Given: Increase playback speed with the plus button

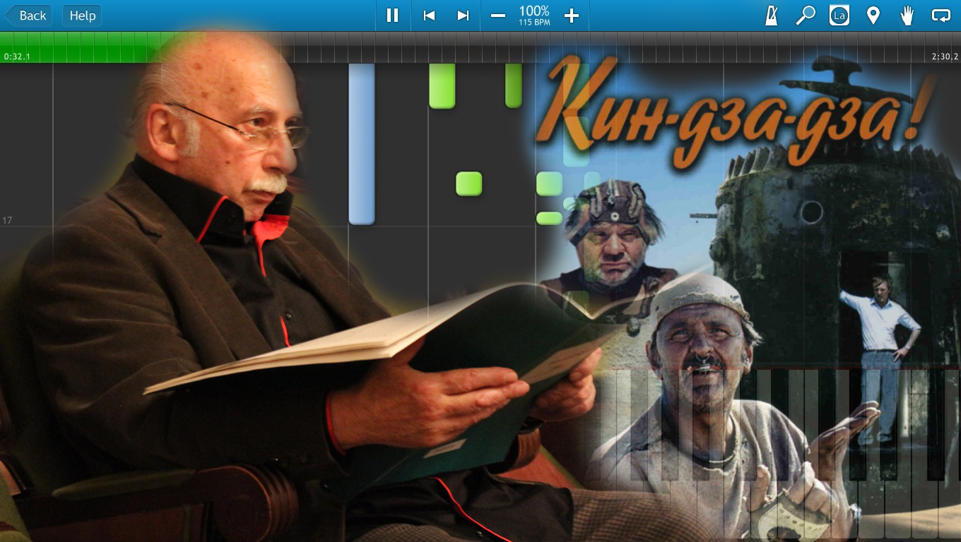Looking at the screenshot, I should (x=572, y=16).
